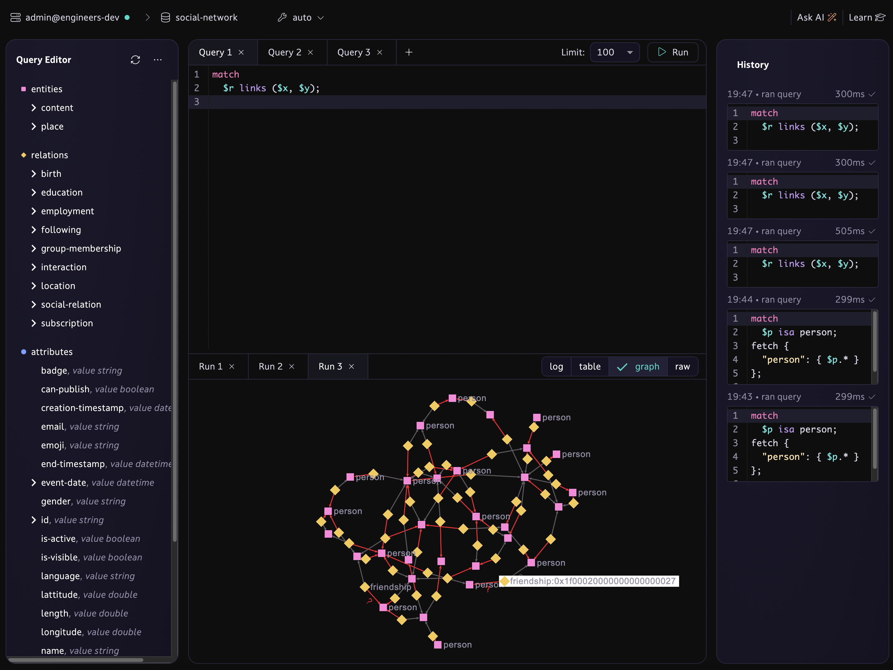This screenshot has height=670, width=893.
Task: Open the Query Editor three-dots menu
Action: (158, 60)
